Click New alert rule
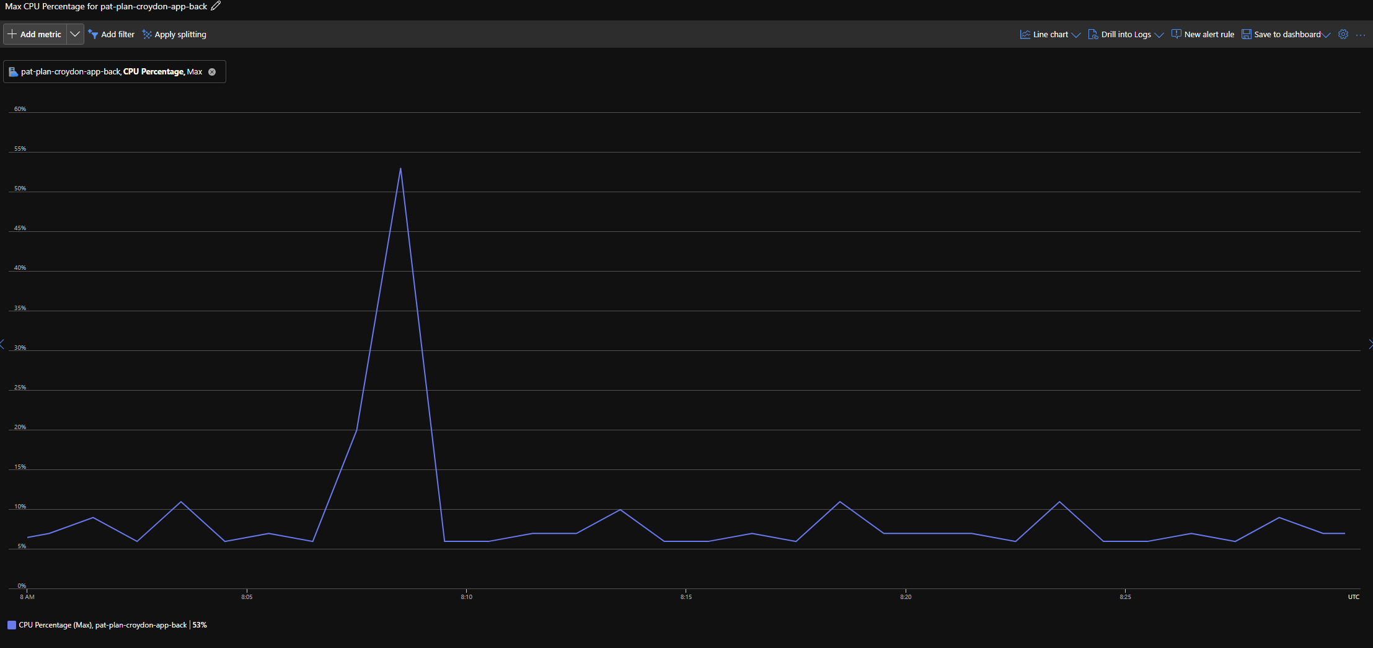The image size is (1373, 648). [1203, 34]
